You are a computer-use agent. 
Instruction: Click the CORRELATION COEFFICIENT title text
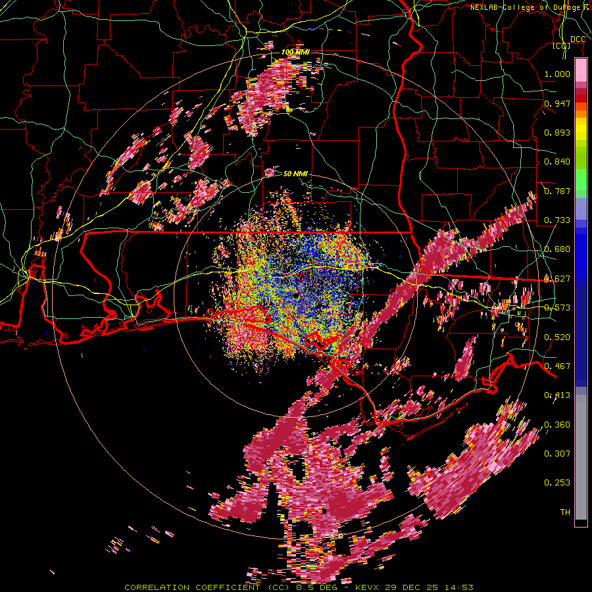click(192, 587)
